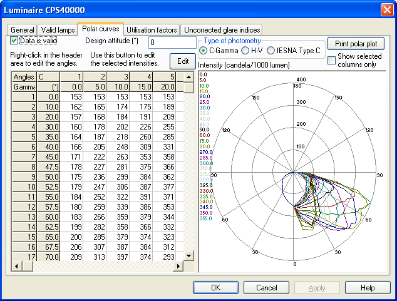Uncheck the Data is valid checkbox
The image size is (397, 301).
[x=15, y=41]
